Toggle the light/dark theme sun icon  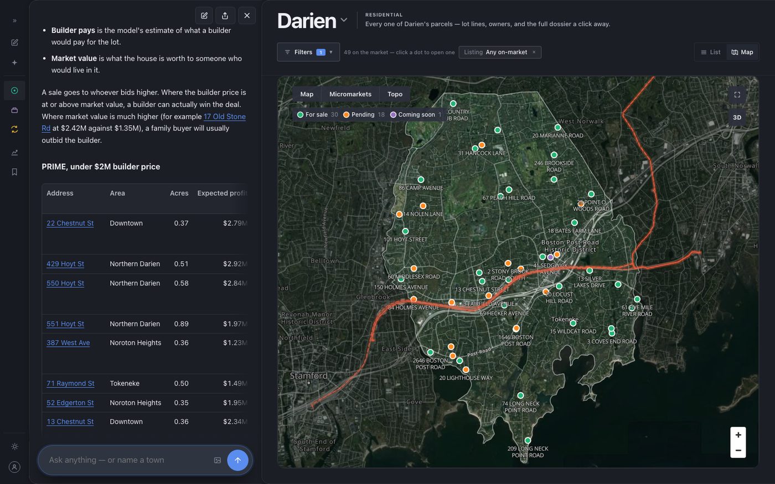pyautogui.click(x=14, y=446)
